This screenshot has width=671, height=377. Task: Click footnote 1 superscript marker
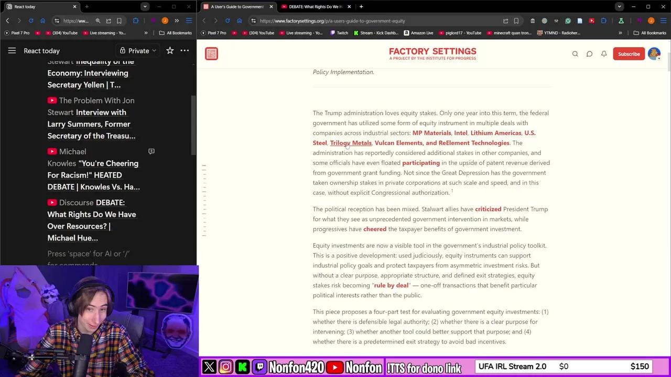click(x=452, y=191)
